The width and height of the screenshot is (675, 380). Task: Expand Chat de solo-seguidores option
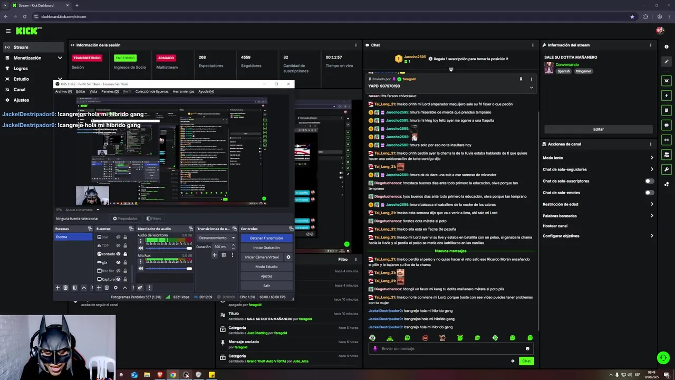pos(652,169)
